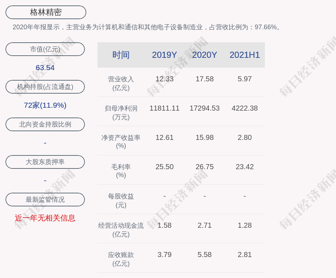
Task: Click the 2020Y column header
Action: (x=204, y=55)
